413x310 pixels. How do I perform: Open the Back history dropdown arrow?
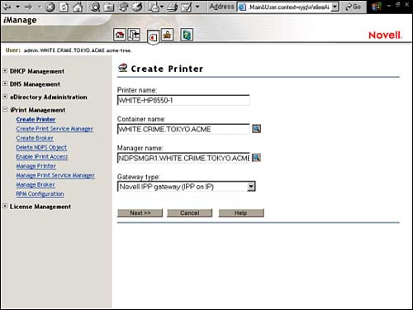click(17, 7)
